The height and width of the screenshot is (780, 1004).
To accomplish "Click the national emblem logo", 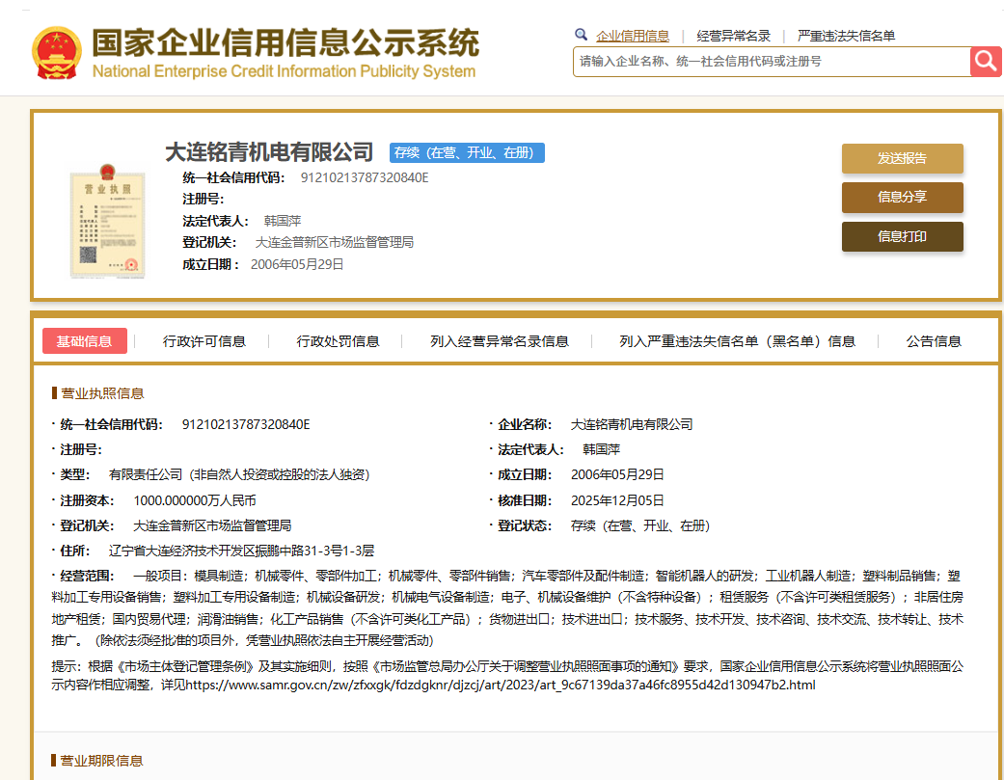I will point(56,53).
